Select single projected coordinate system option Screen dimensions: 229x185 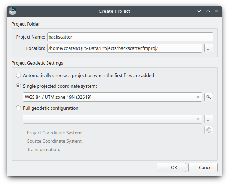point(18,86)
